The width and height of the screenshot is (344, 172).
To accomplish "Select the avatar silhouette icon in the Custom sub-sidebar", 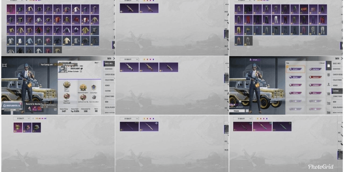I will tap(329, 85).
